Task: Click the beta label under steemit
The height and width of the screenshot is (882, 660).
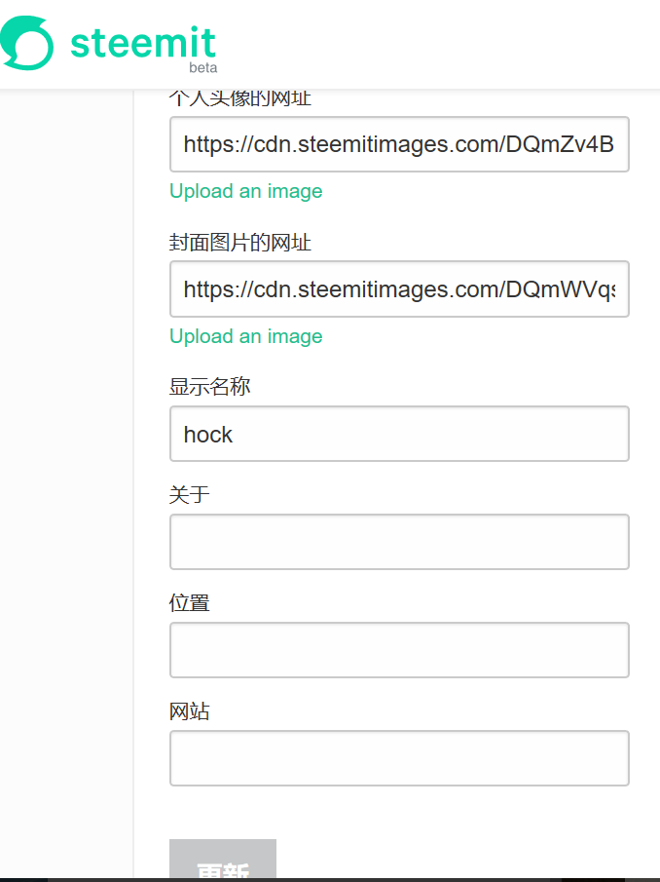Action: pyautogui.click(x=202, y=68)
